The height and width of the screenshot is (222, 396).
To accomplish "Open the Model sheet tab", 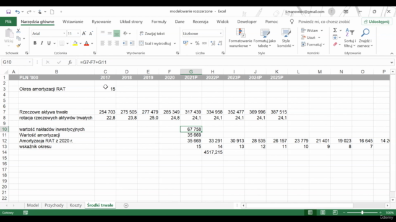I will click(33, 205).
